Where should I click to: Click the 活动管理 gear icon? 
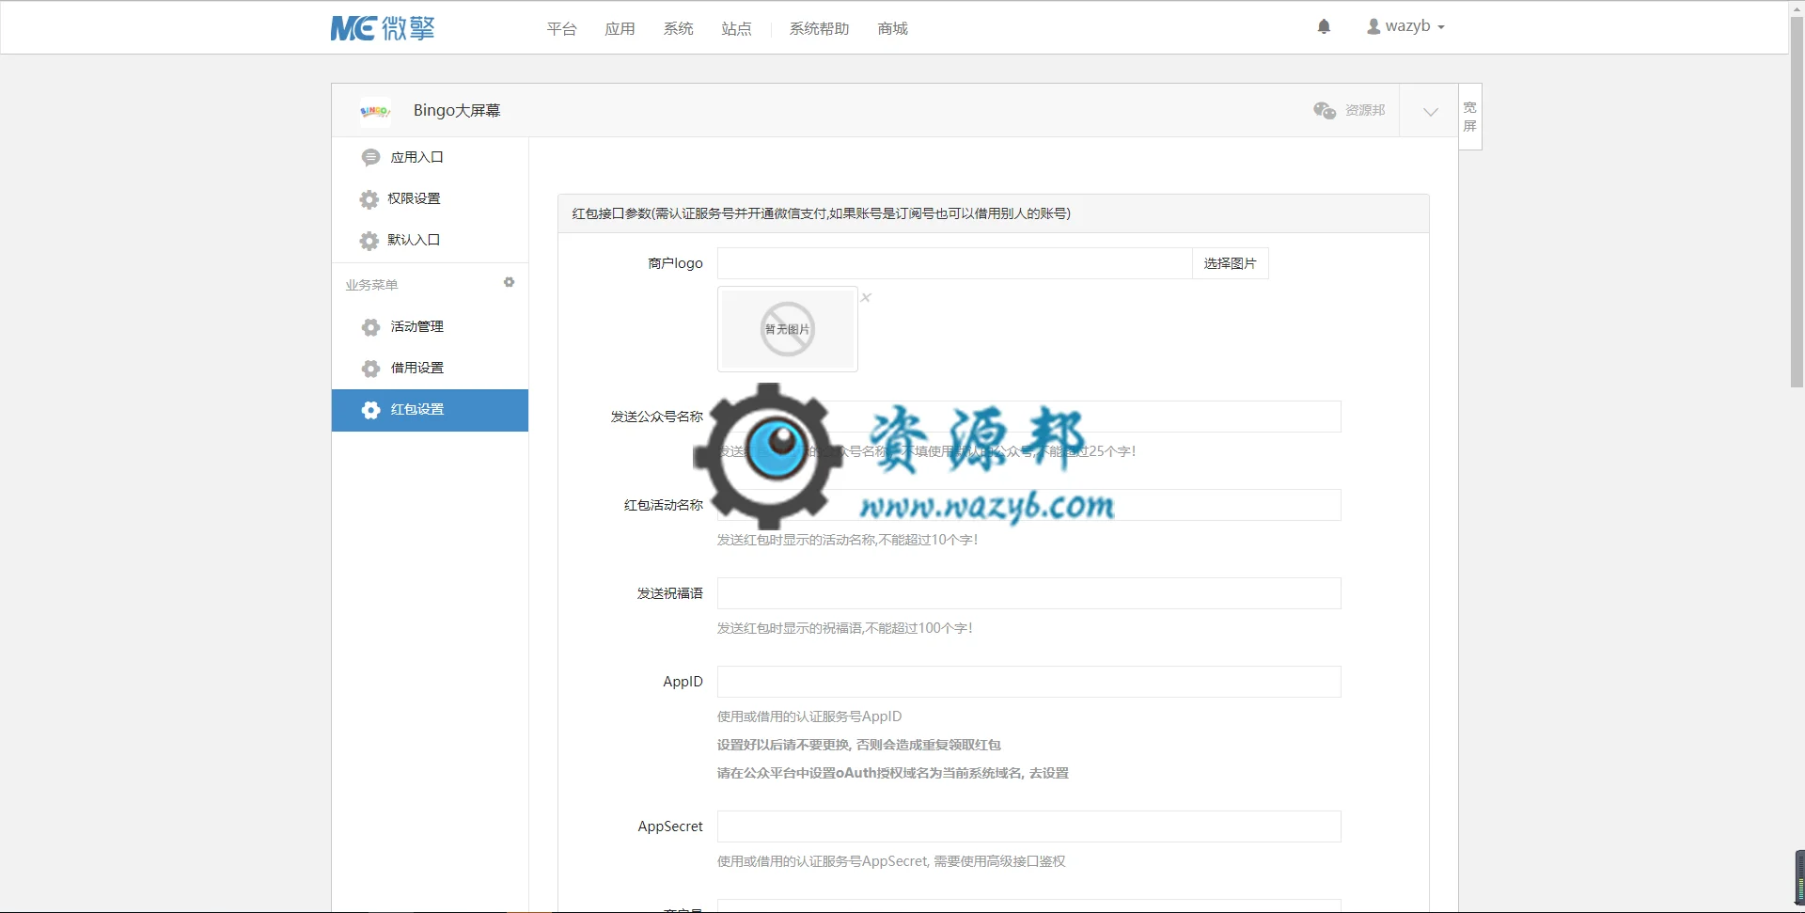(x=370, y=327)
